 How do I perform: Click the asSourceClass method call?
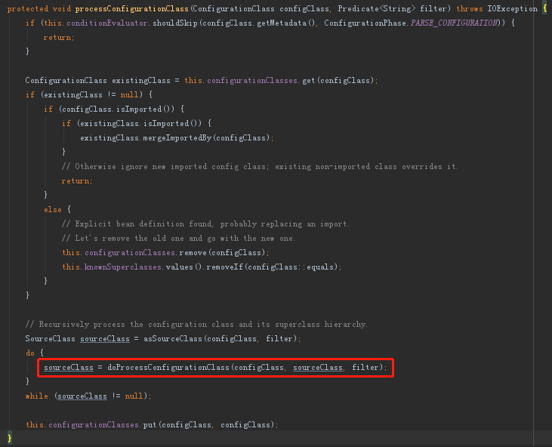[172, 338]
